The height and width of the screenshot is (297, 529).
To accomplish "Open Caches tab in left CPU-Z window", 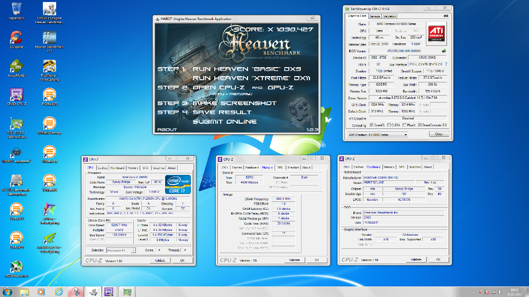I will [102, 168].
